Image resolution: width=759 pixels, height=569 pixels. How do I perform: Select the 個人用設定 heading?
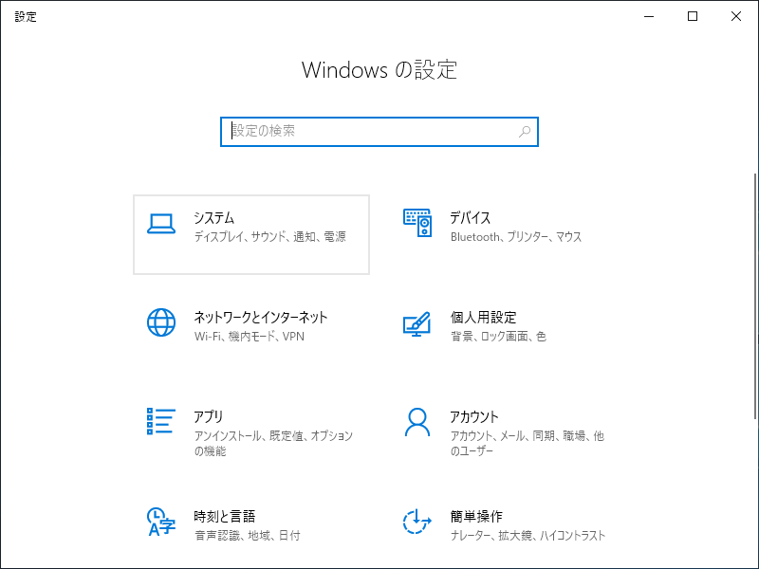[x=483, y=318]
